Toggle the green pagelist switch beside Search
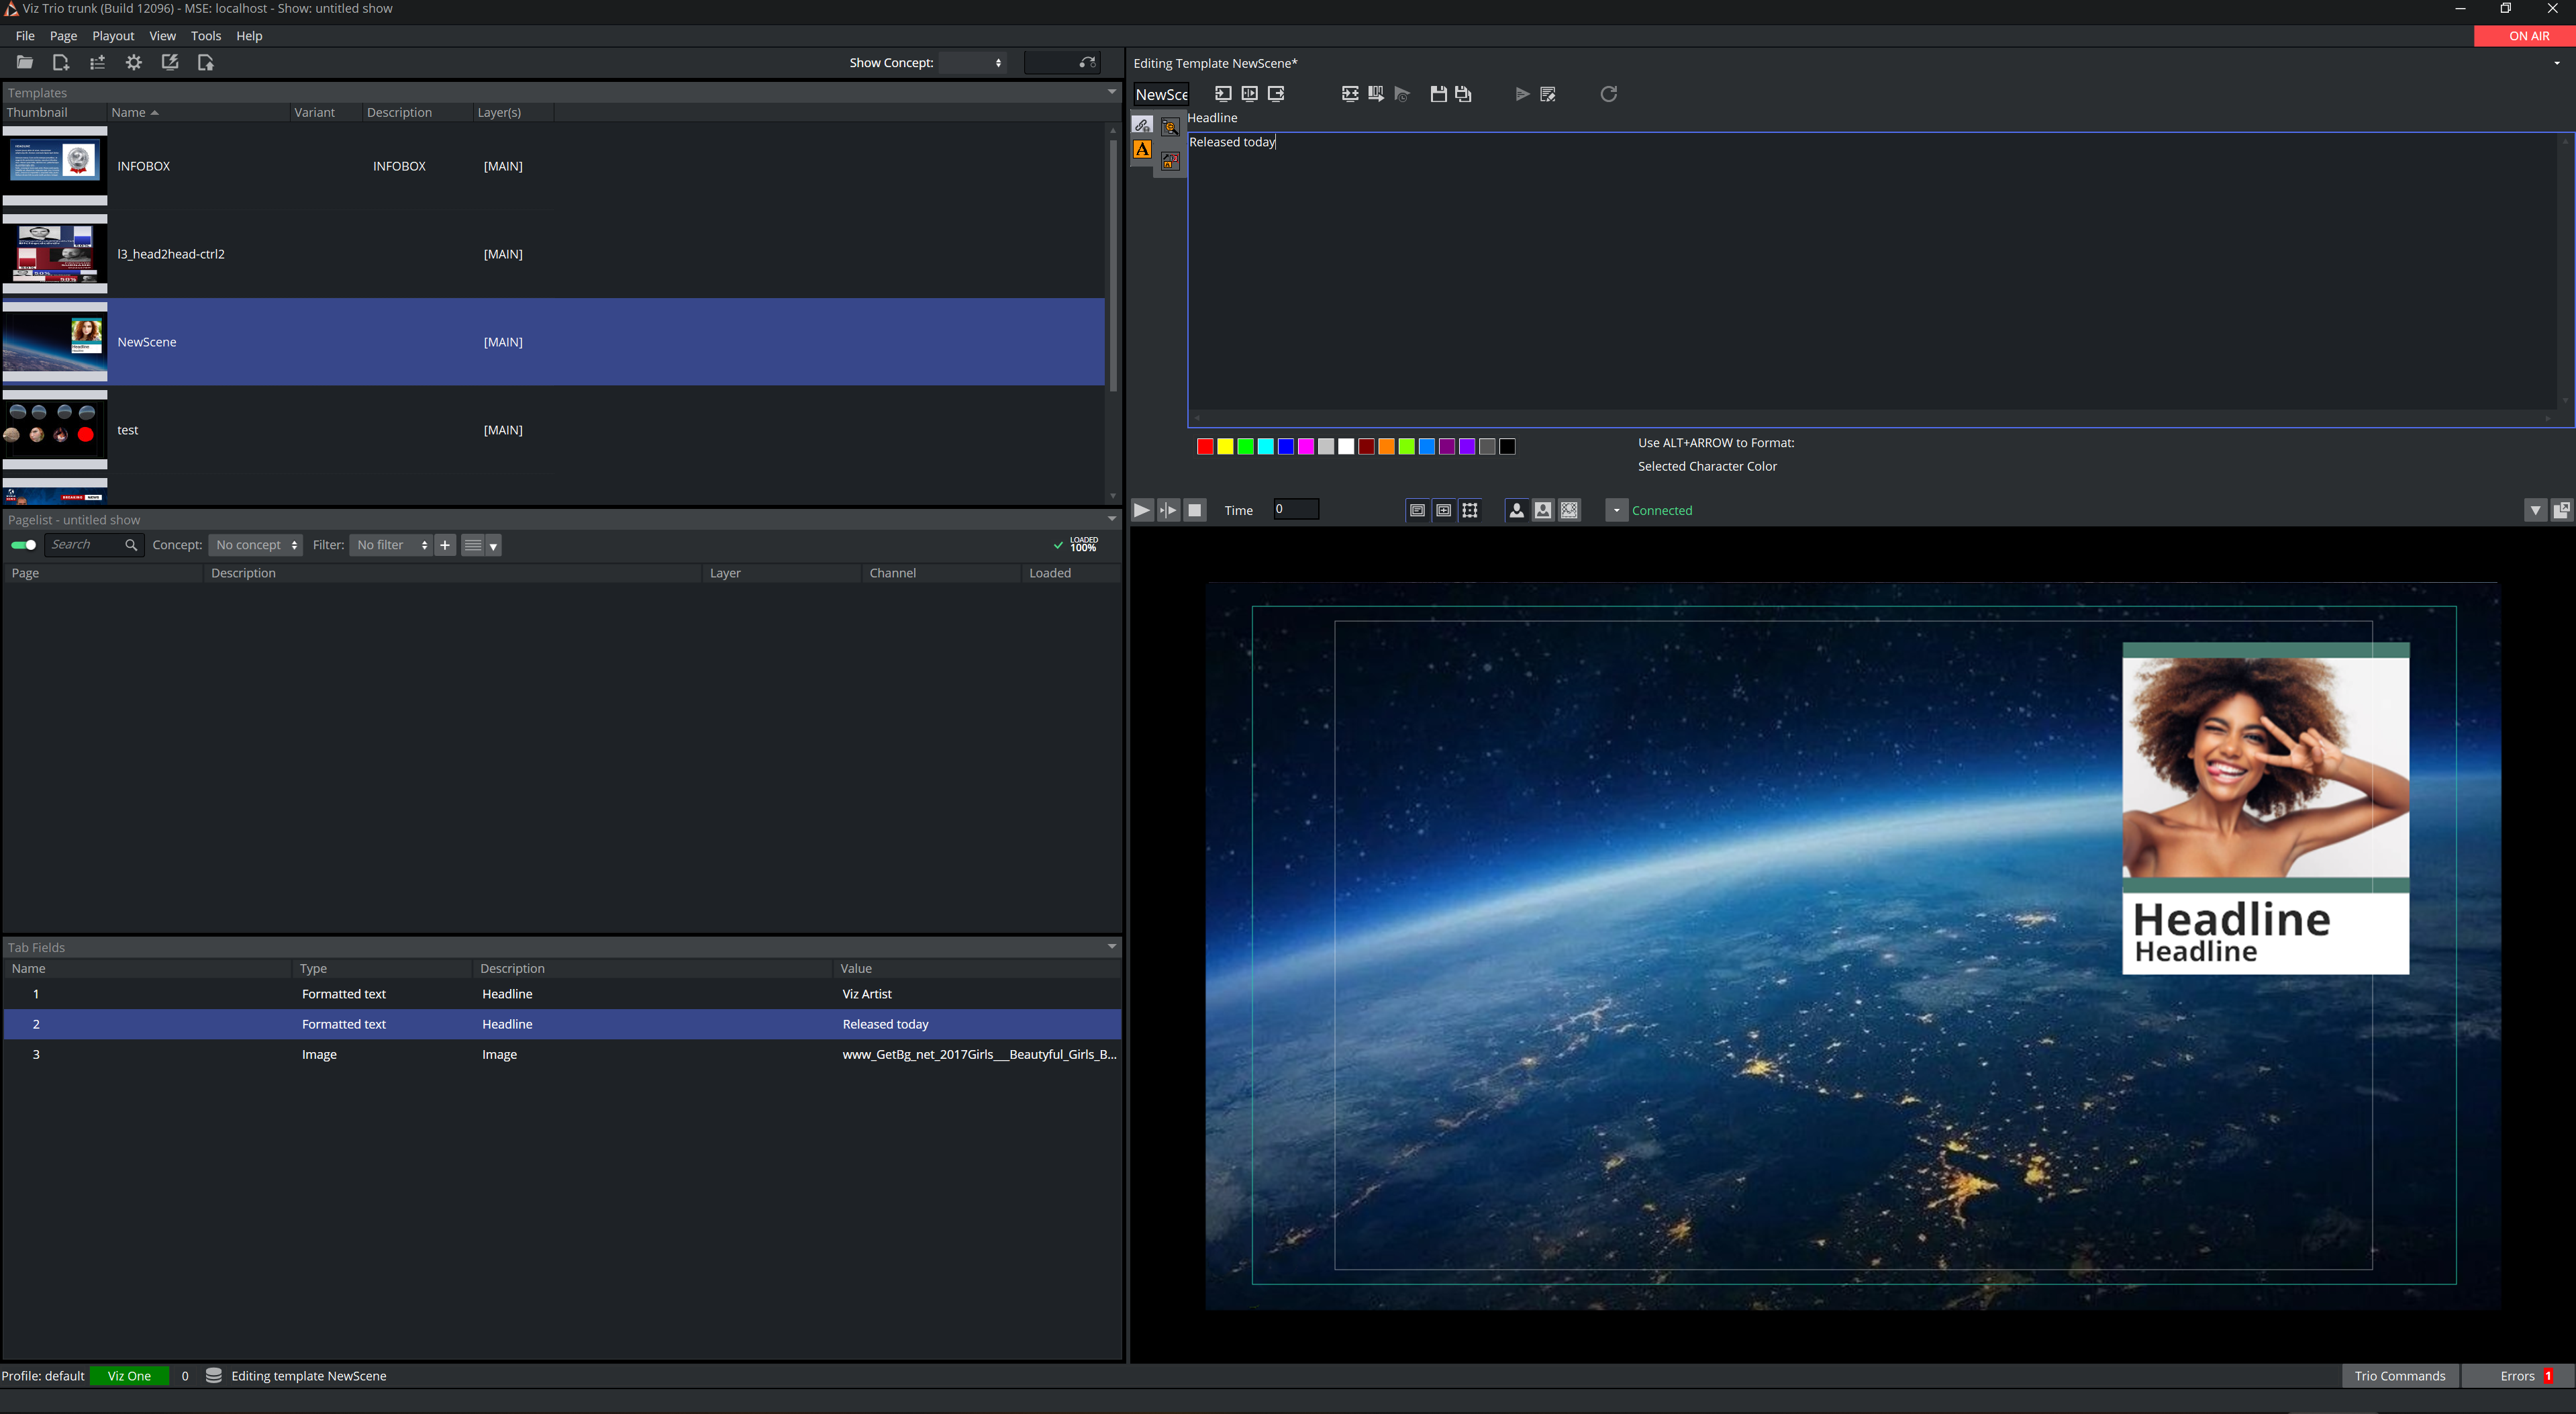 [23, 545]
